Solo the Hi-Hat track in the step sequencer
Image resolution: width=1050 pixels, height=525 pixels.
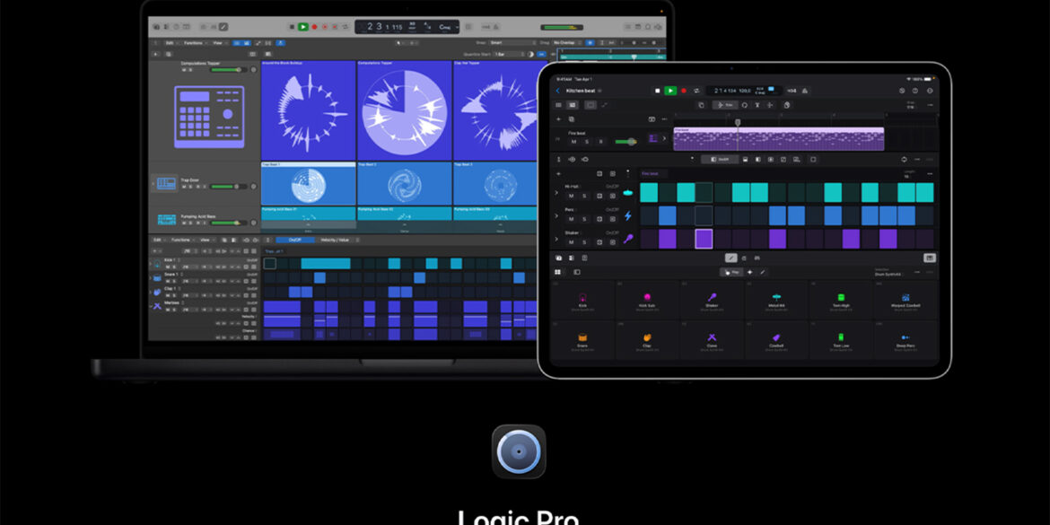583,196
